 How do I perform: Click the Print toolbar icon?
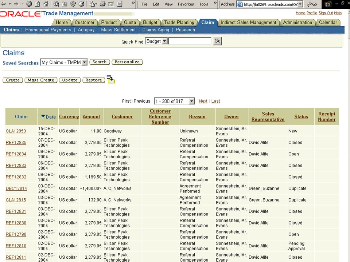point(102,4)
